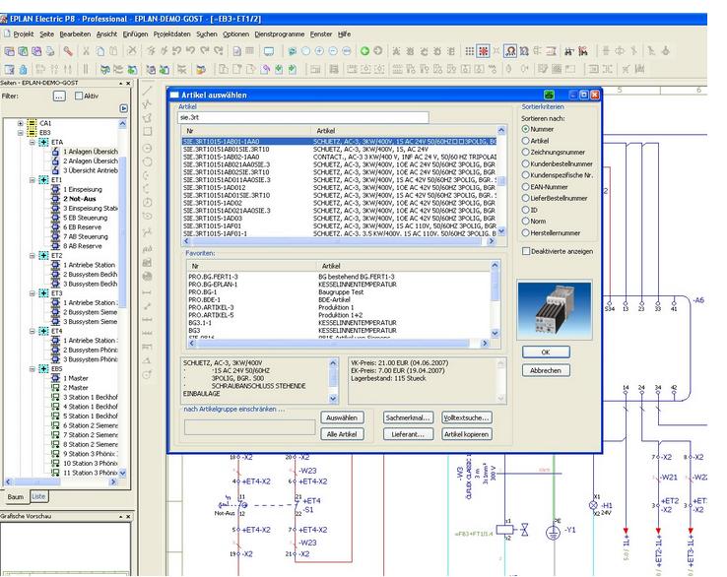This screenshot has height=577, width=727.
Task: Open the 'Projektdaten' menu
Action: click(171, 33)
